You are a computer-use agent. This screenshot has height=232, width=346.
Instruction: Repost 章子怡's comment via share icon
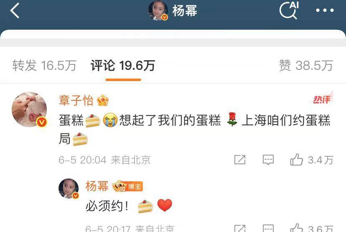tap(240, 160)
